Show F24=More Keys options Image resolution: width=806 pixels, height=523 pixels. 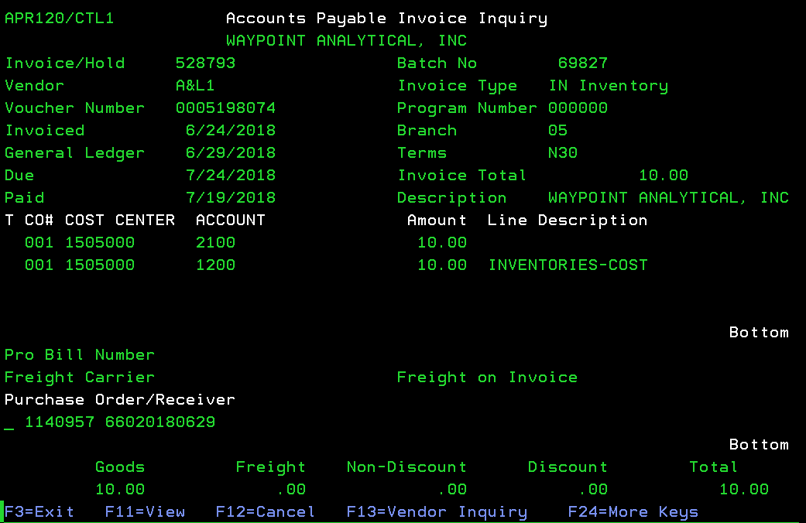pyautogui.click(x=633, y=511)
